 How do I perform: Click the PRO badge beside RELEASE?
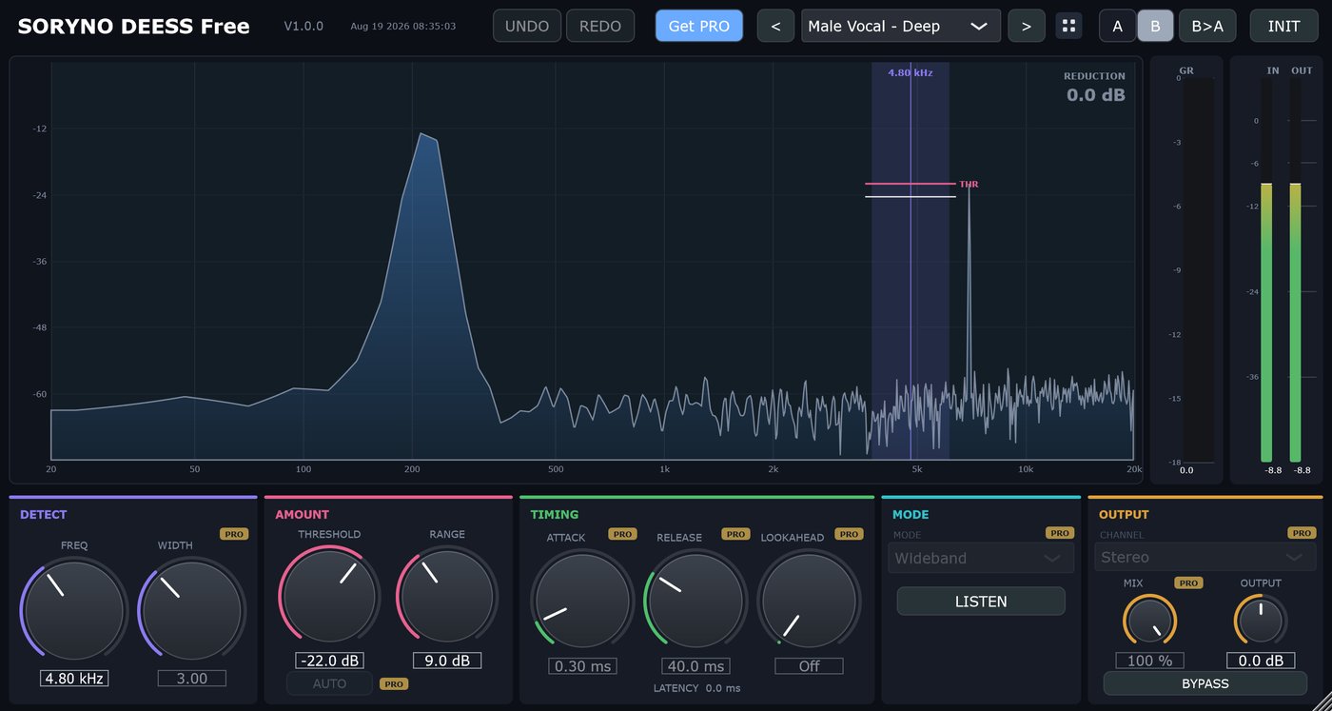[x=735, y=534]
